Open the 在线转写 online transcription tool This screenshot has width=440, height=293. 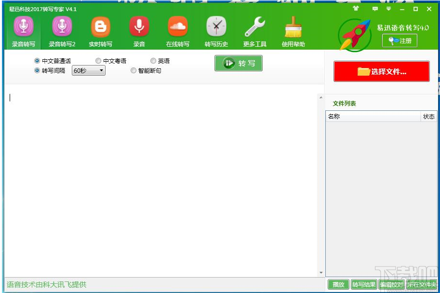point(177,30)
